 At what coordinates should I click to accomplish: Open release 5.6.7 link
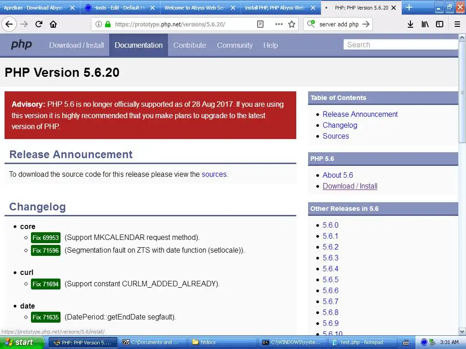point(330,302)
